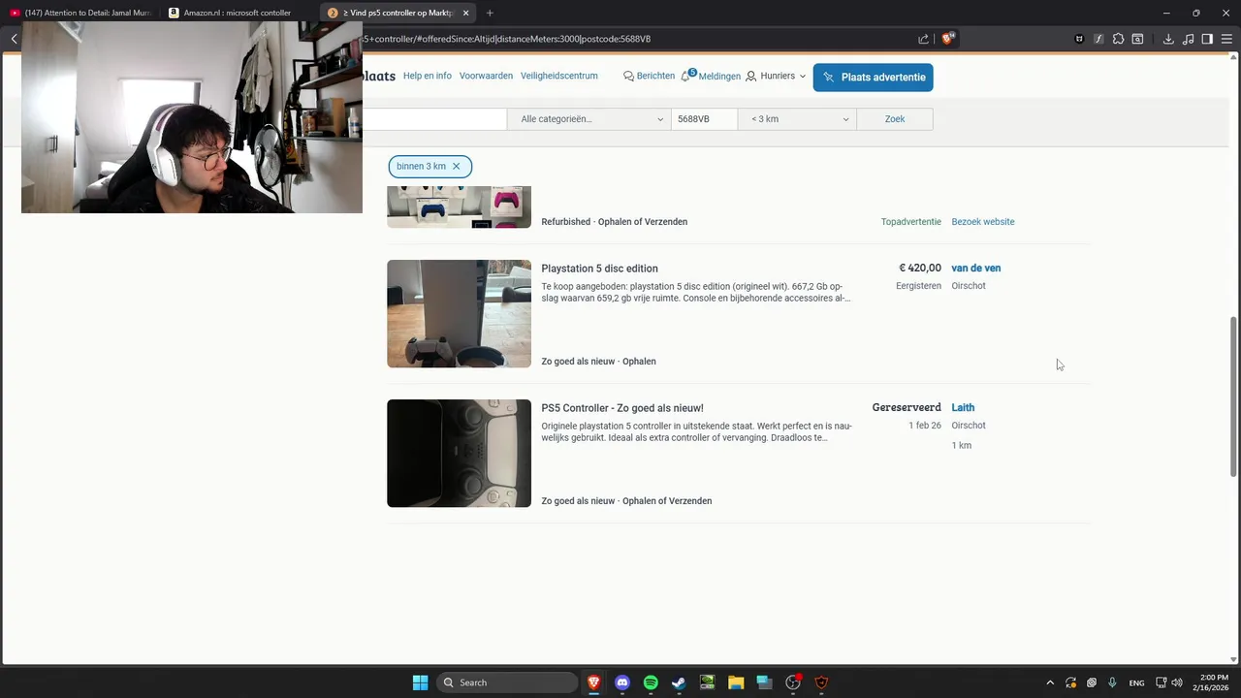This screenshot has width=1241, height=698.
Task: Open Veiligheidscentrum link
Action: [559, 76]
